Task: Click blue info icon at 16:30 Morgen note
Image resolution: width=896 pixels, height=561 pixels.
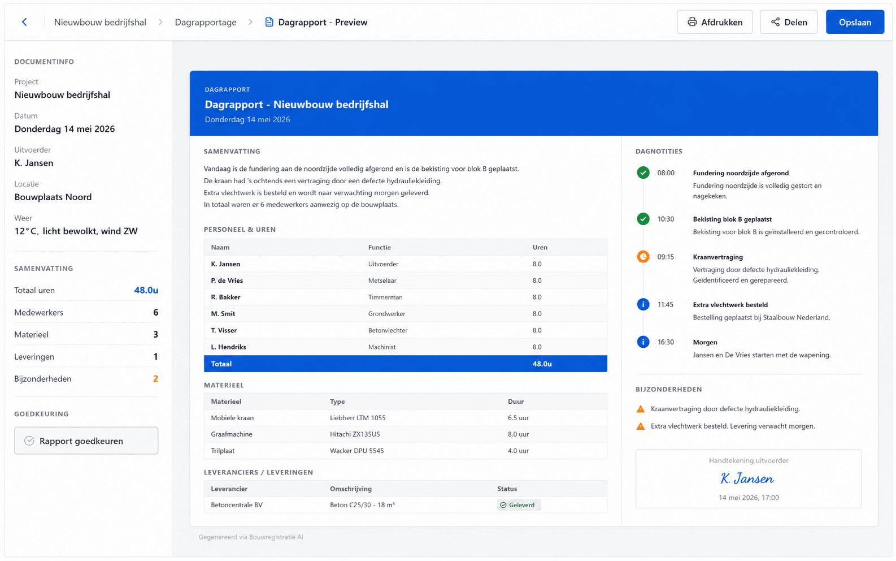Action: [643, 342]
